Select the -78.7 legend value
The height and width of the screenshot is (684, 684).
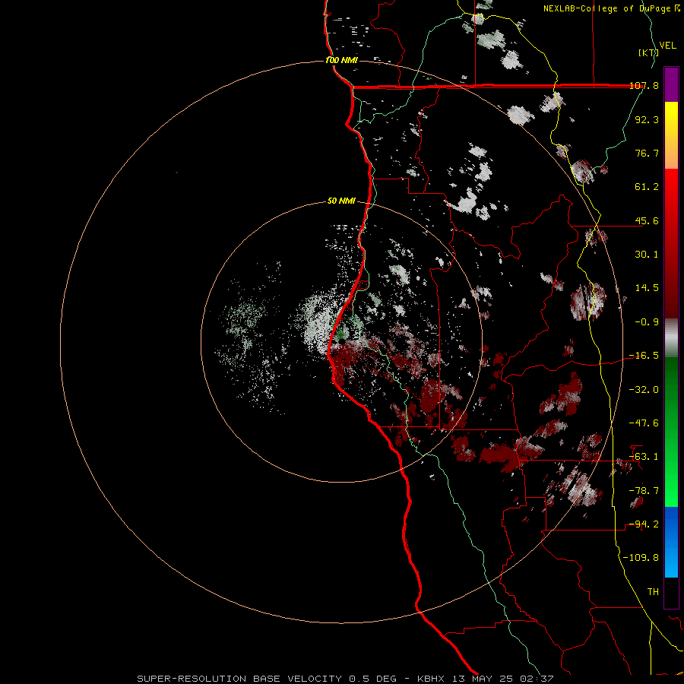point(644,491)
